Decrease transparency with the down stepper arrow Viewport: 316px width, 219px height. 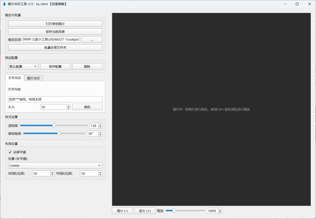(x=100, y=127)
